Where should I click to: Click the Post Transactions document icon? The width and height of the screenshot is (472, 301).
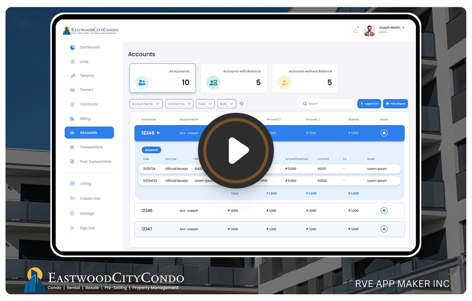point(72,161)
